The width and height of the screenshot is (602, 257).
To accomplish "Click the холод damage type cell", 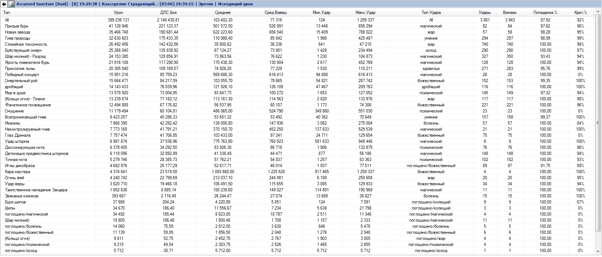I will (431, 50).
